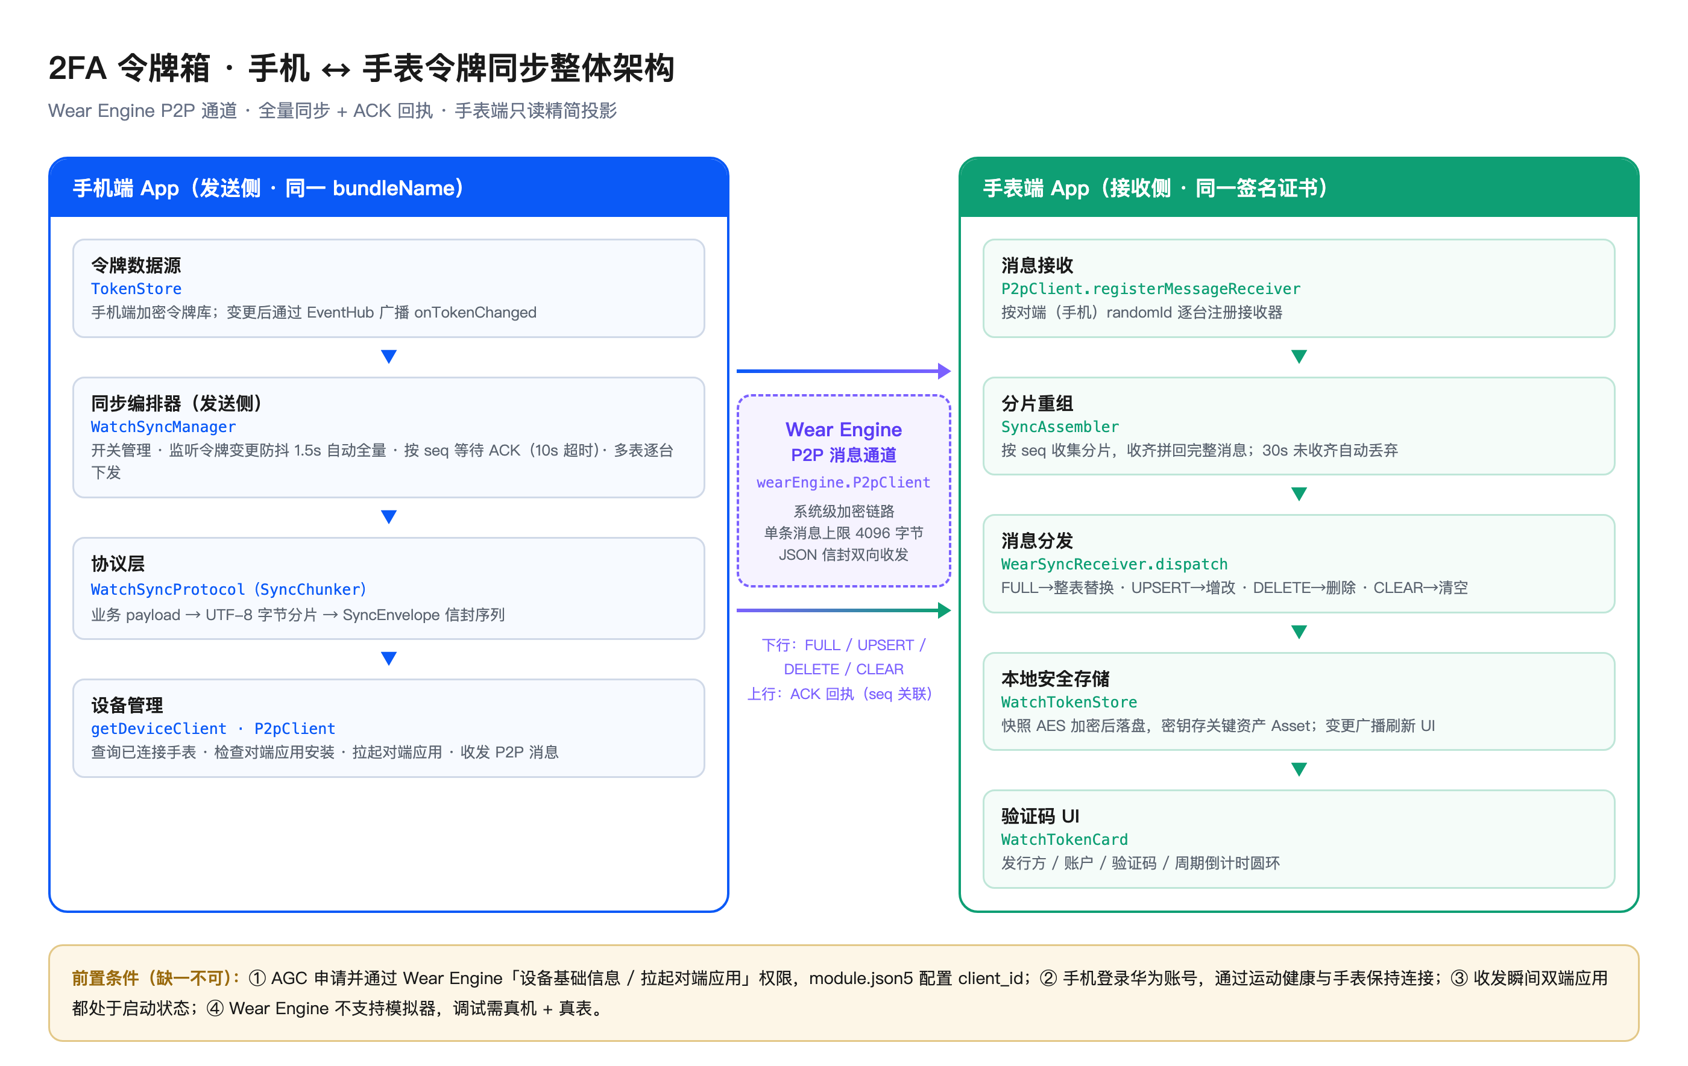This screenshot has height=1066, width=1688.
Task: Click the "本地安全存储" card heading
Action: pos(1055,679)
